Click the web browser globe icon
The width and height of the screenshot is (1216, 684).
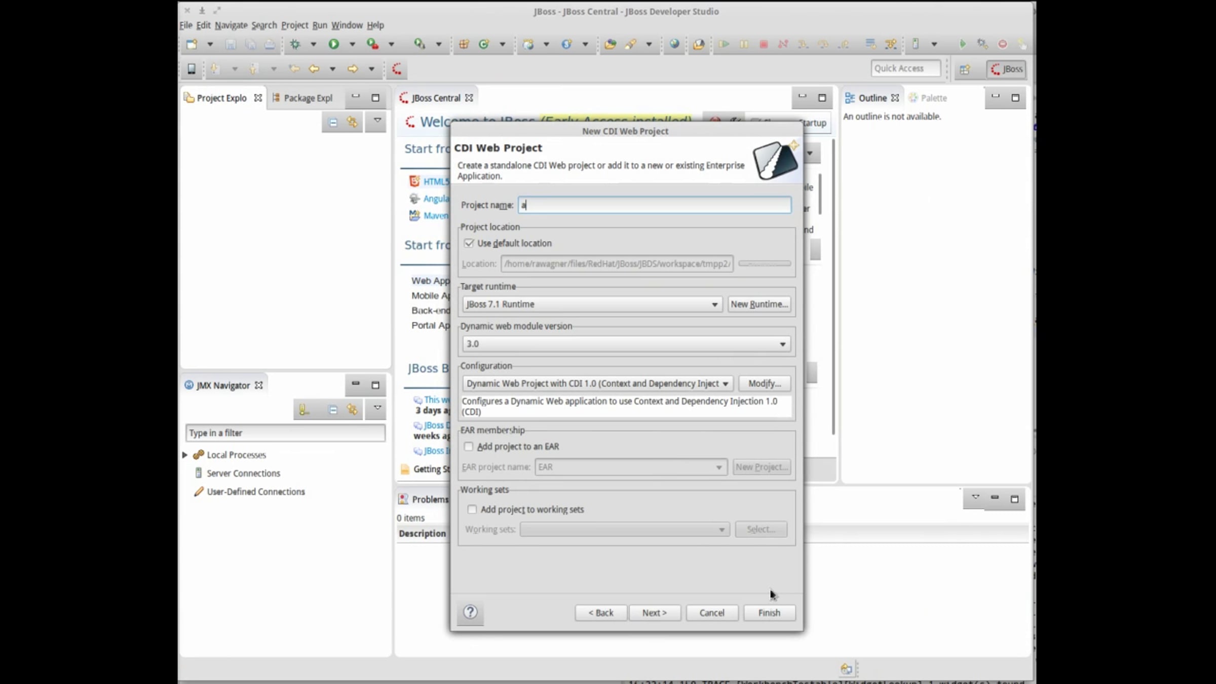674,44
